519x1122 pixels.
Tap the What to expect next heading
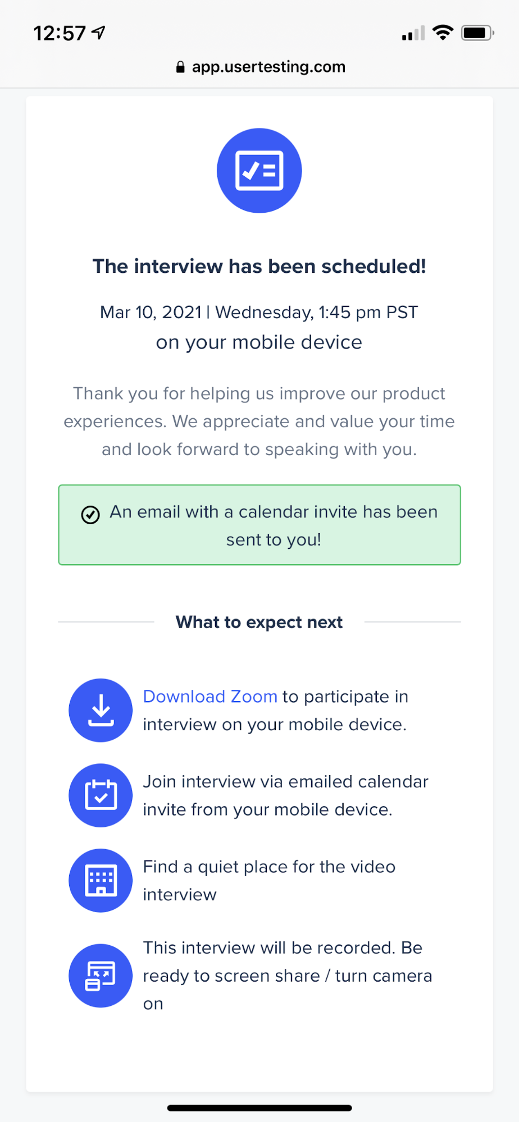[x=259, y=622]
